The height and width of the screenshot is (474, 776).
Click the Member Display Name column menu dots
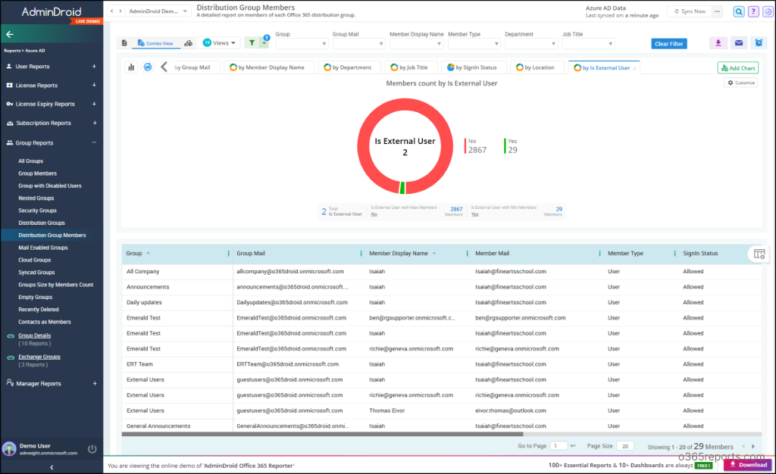(x=467, y=254)
